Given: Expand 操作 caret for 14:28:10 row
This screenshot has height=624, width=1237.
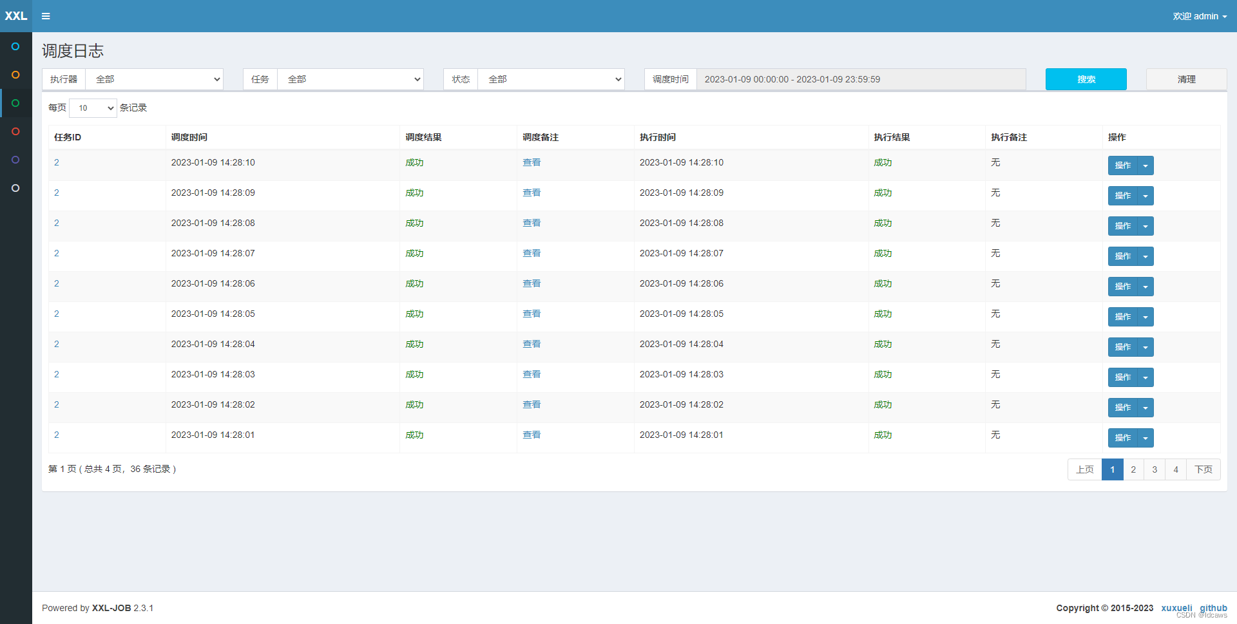Looking at the screenshot, I should [1146, 165].
